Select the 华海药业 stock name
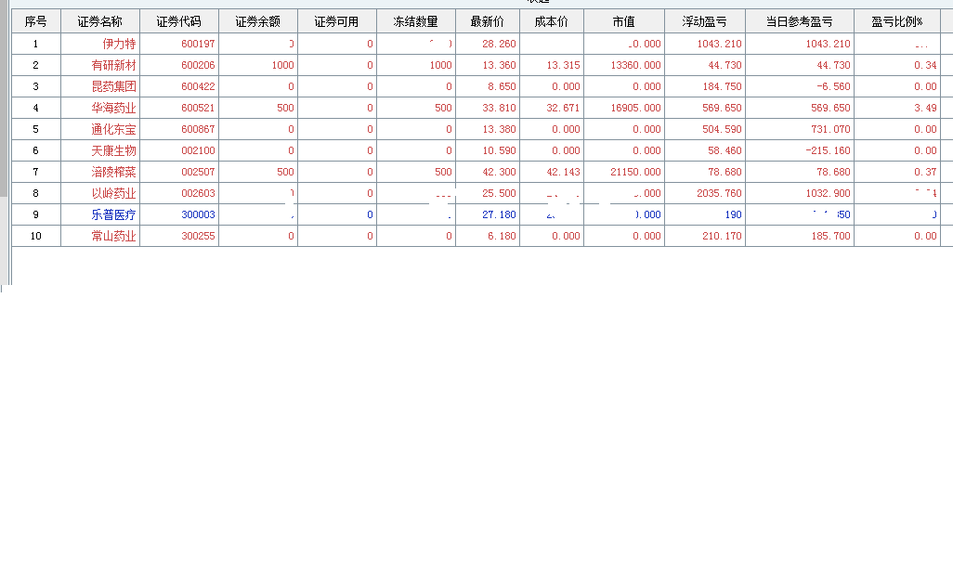 coord(113,109)
